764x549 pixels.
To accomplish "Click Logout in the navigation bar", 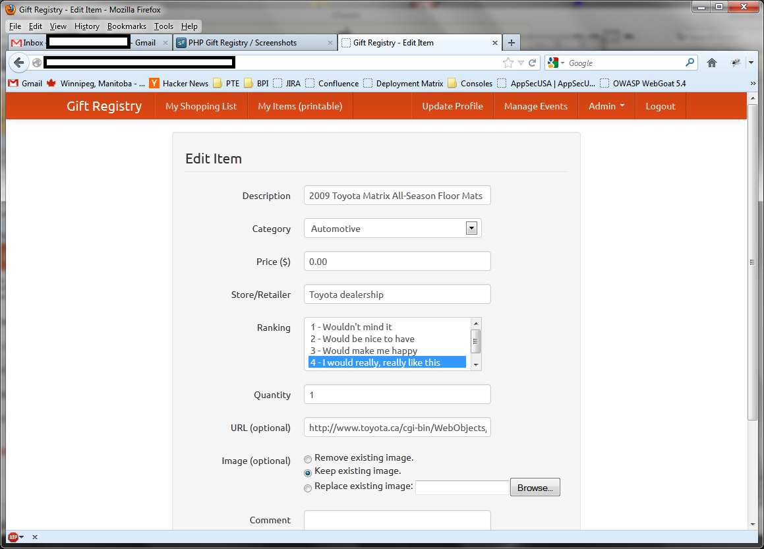I will coord(661,105).
